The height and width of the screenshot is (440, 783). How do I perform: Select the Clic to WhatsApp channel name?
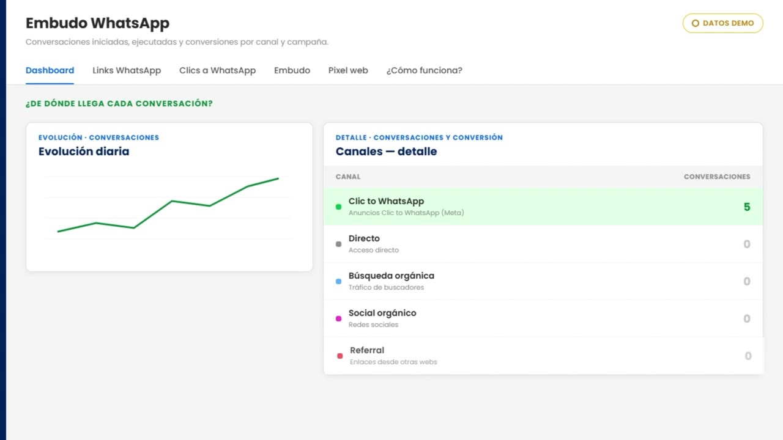tap(386, 201)
